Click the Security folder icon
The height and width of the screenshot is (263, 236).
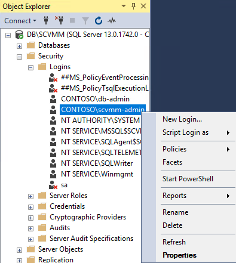(x=30, y=56)
